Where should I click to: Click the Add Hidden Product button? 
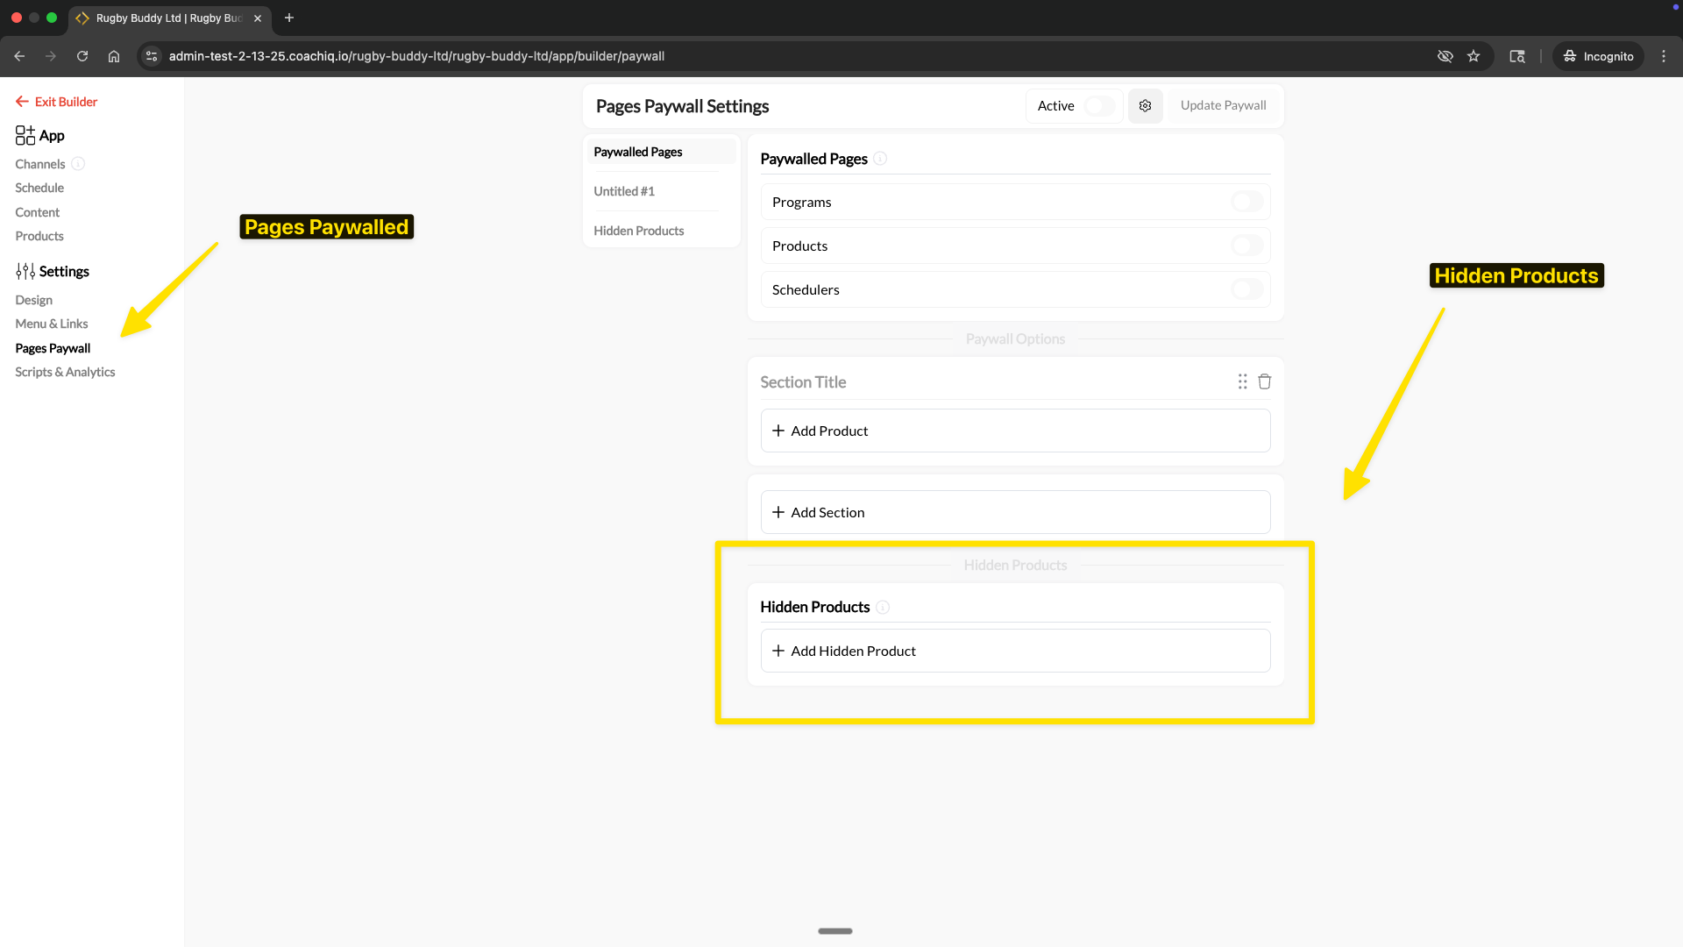1015,651
